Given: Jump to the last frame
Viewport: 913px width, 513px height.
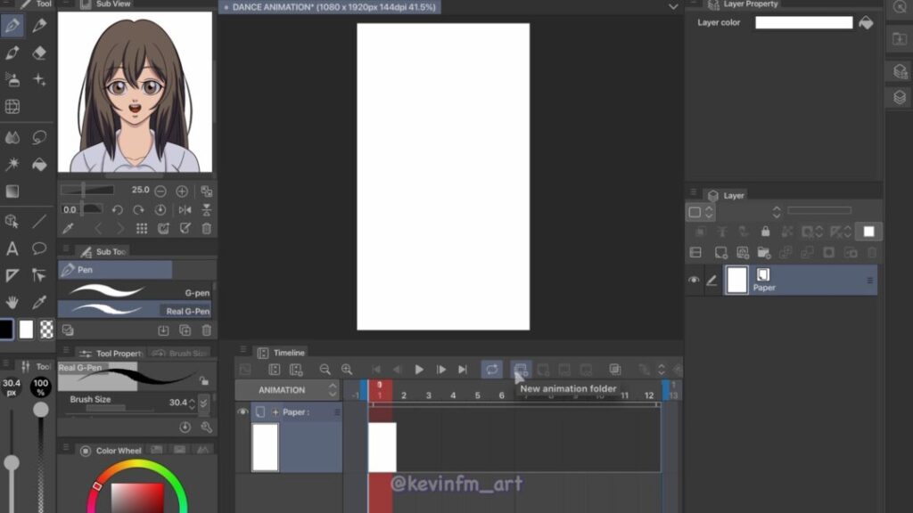Looking at the screenshot, I should pos(463,370).
